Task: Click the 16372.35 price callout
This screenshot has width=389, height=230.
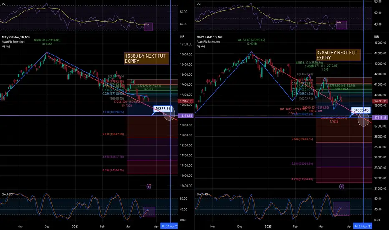Action: (163, 109)
